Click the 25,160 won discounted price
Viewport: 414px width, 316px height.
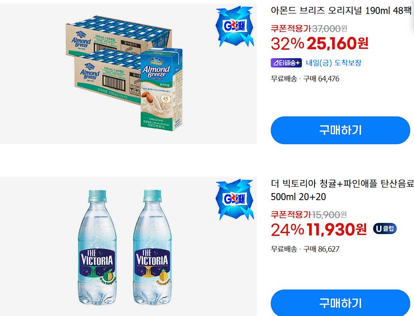[337, 43]
